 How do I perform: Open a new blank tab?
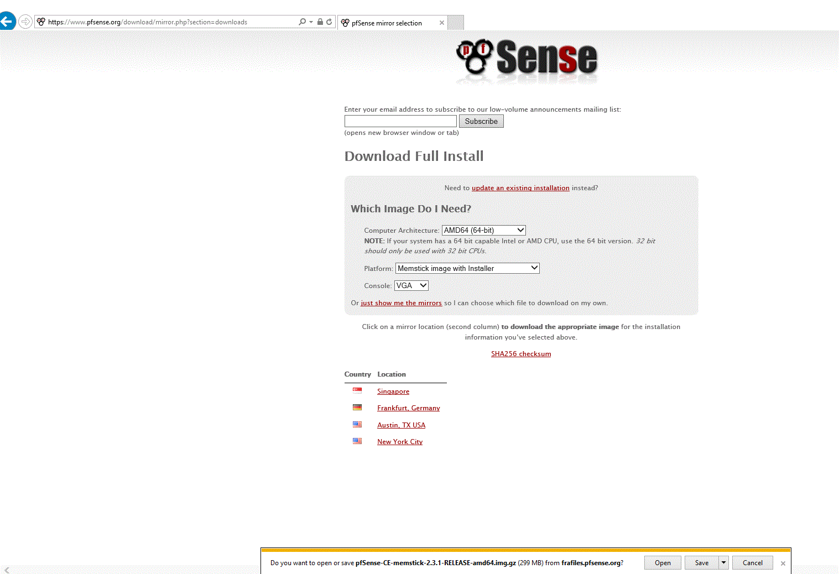[455, 23]
